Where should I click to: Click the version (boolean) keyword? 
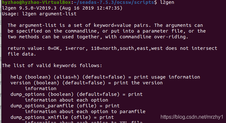[35, 83]
